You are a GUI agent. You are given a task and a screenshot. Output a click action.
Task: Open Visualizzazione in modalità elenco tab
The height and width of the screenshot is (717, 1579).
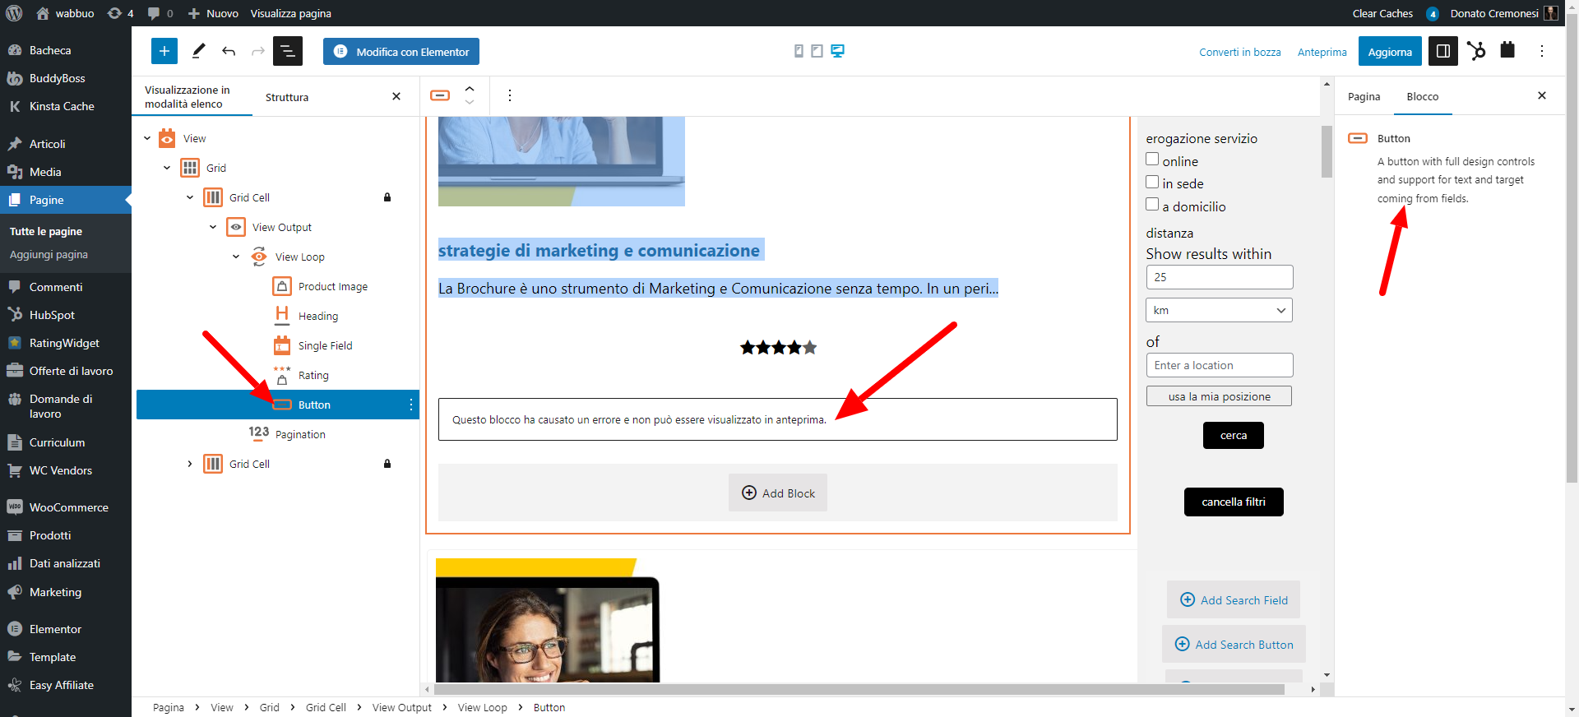[x=192, y=97]
